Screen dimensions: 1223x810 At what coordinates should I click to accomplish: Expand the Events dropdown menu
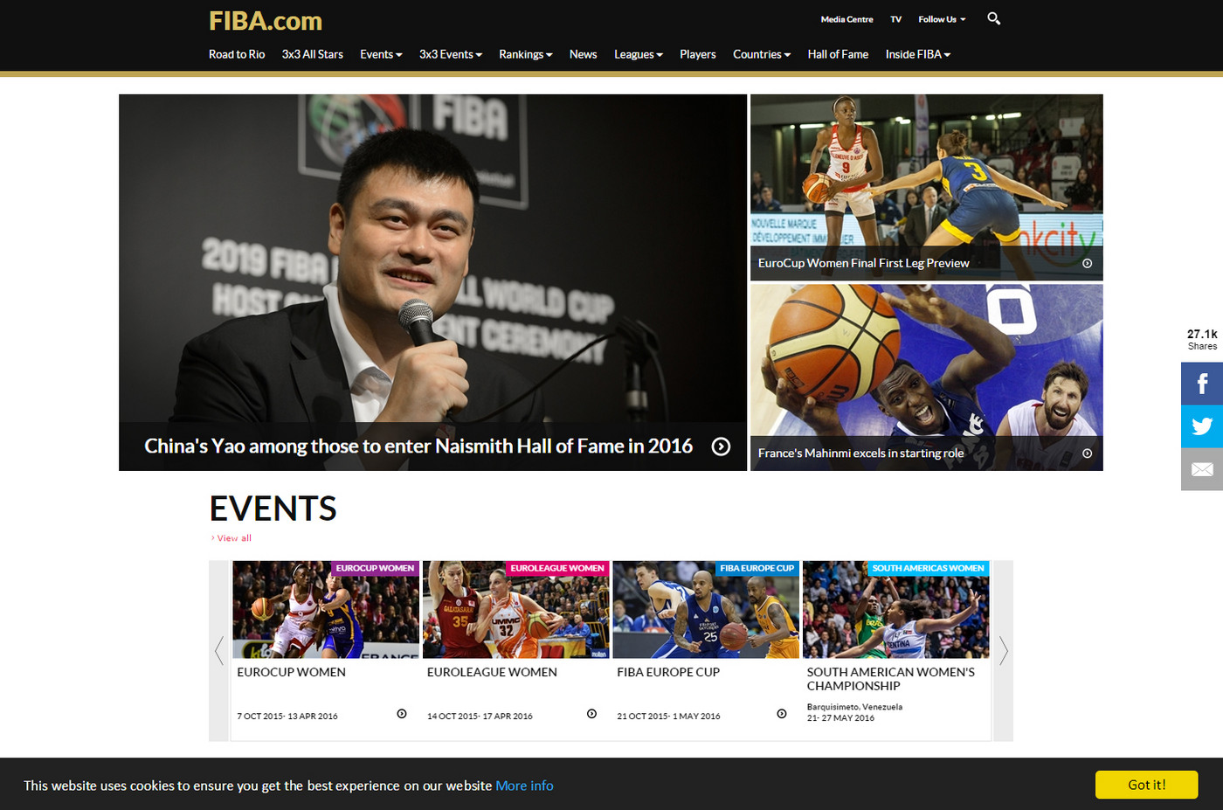(381, 54)
